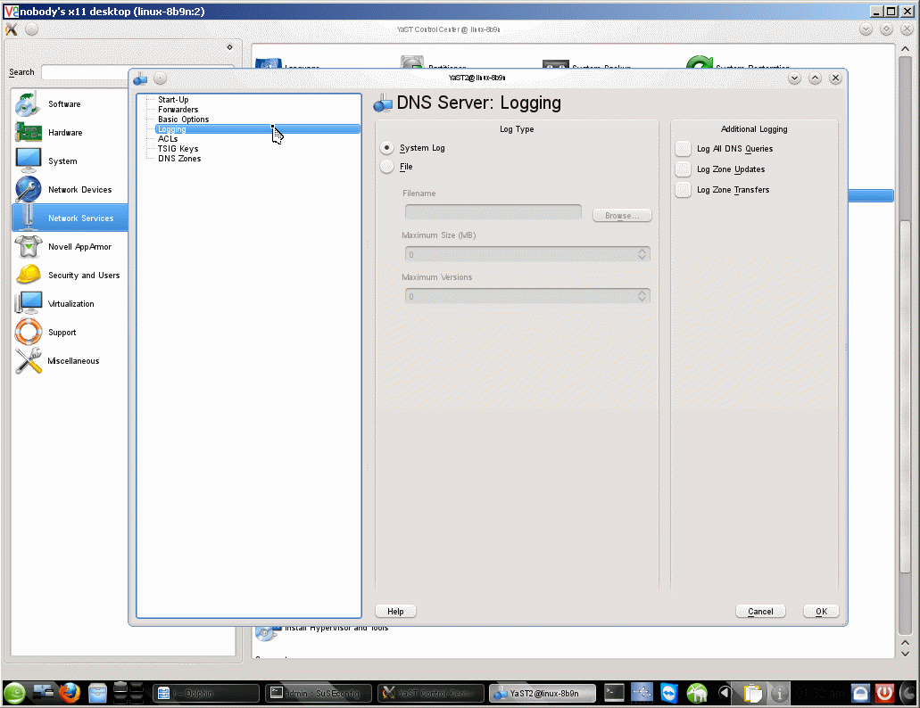Enable Log Zone Updates checkbox

pyautogui.click(x=683, y=169)
